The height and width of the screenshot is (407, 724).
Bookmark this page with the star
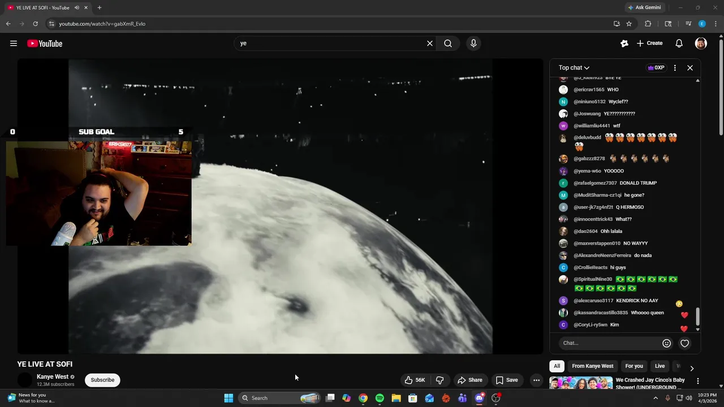(629, 24)
